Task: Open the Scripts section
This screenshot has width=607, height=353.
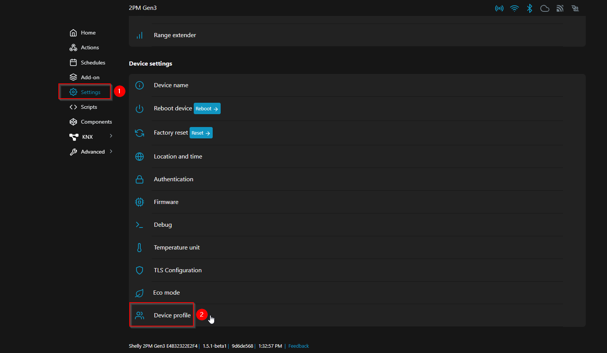Action: [89, 107]
